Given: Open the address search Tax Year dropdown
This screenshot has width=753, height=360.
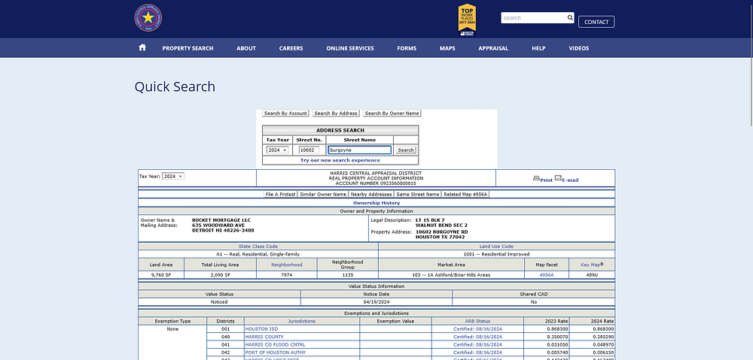Looking at the screenshot, I should coord(278,150).
